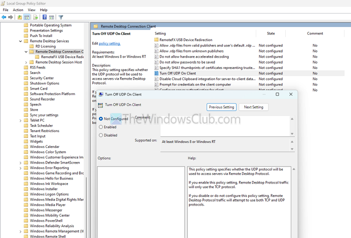Click the Previous Setting button
This screenshot has width=351, height=238.
[x=222, y=107]
